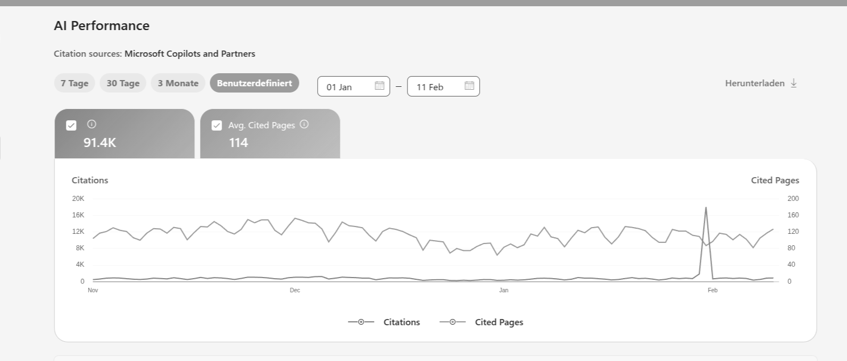Click the 20K left axis value

point(78,199)
